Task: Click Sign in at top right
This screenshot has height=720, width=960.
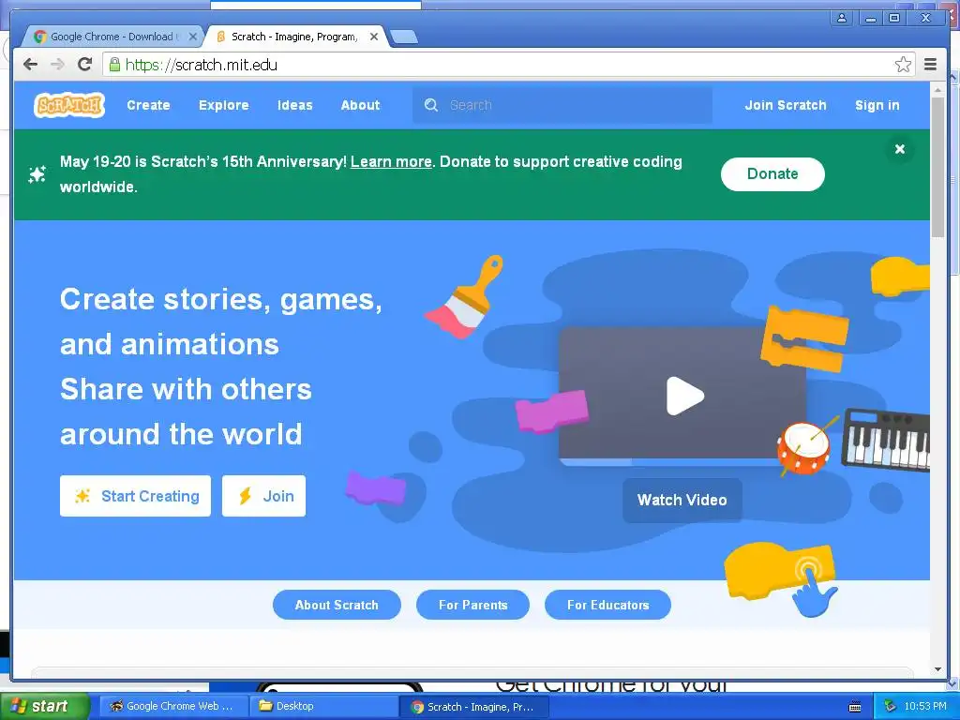Action: click(x=877, y=105)
